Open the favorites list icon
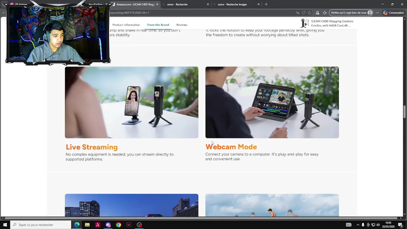This screenshot has height=229, width=407. (325, 13)
